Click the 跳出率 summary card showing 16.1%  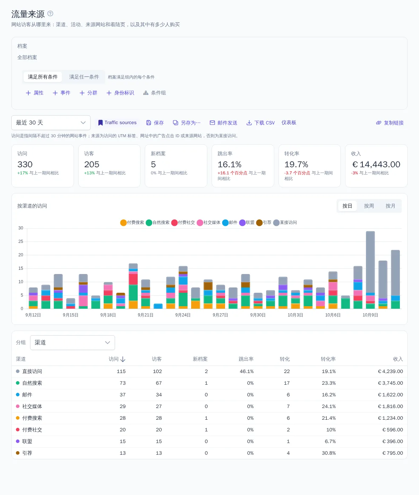243,166
